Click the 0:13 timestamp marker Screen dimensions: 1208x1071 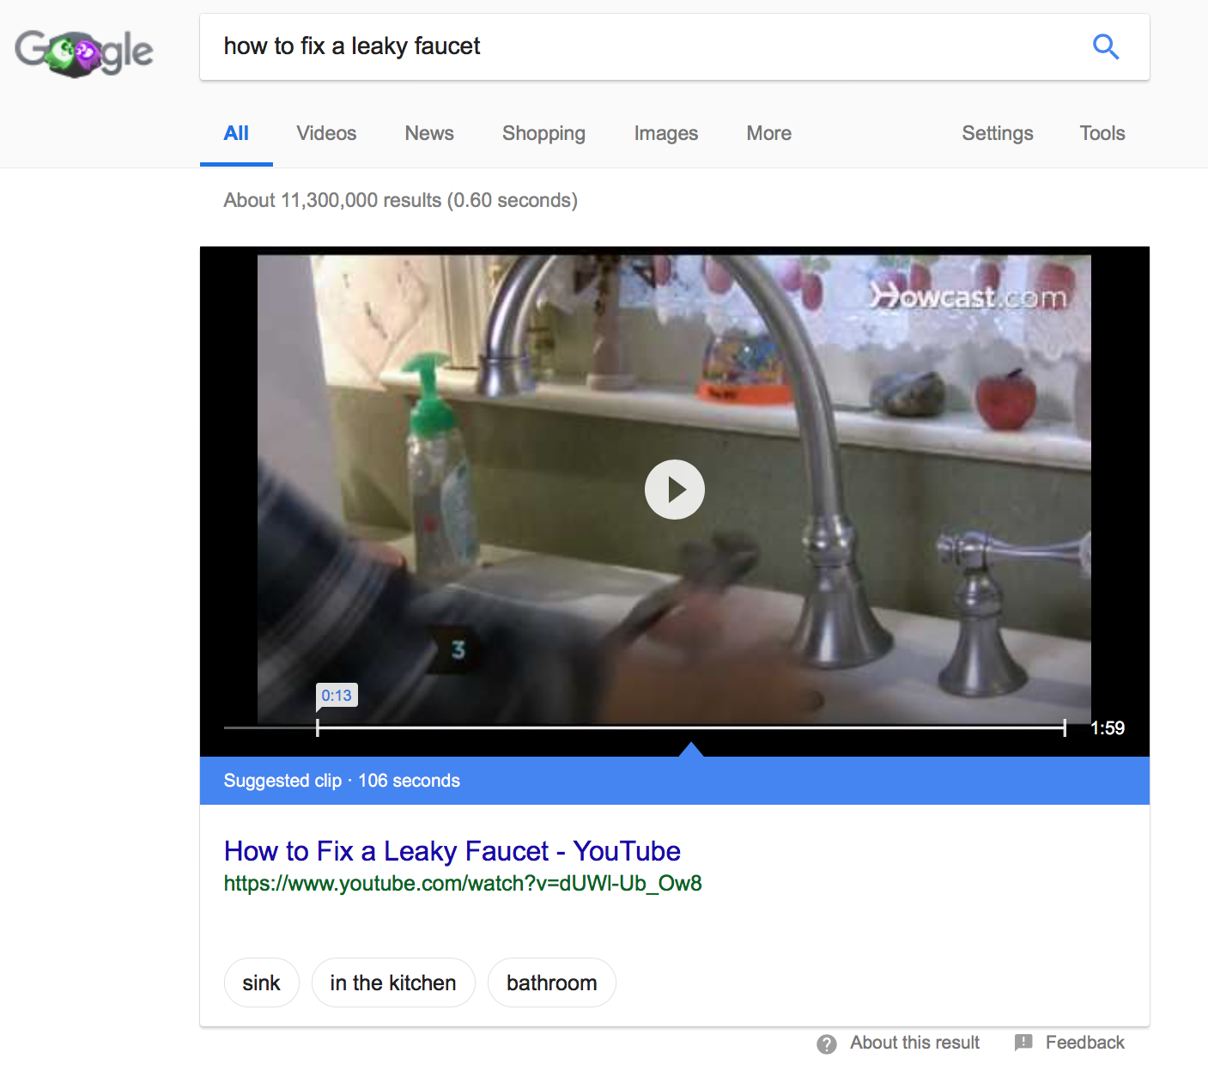click(x=337, y=696)
